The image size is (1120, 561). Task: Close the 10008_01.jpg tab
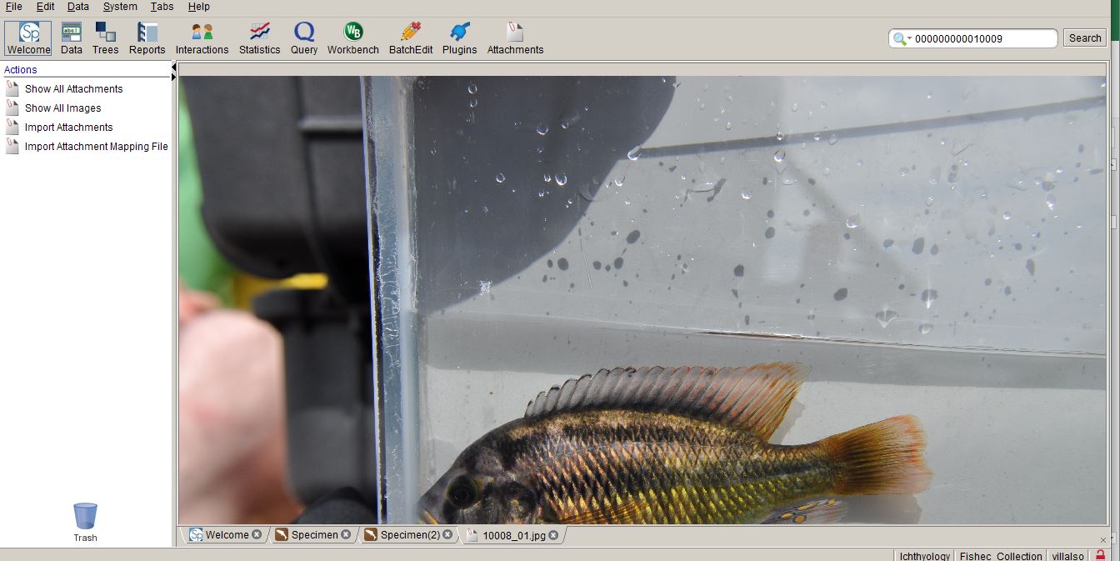pos(553,535)
